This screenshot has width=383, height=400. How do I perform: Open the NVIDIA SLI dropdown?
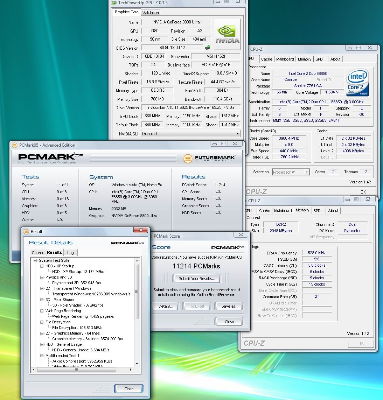(237, 134)
